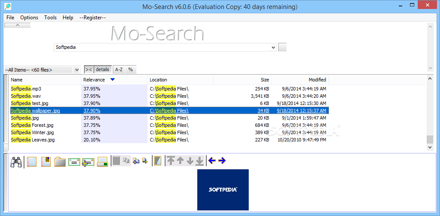Screen dimensions: 440x216
Task: Open the File menu
Action: pos(10,18)
